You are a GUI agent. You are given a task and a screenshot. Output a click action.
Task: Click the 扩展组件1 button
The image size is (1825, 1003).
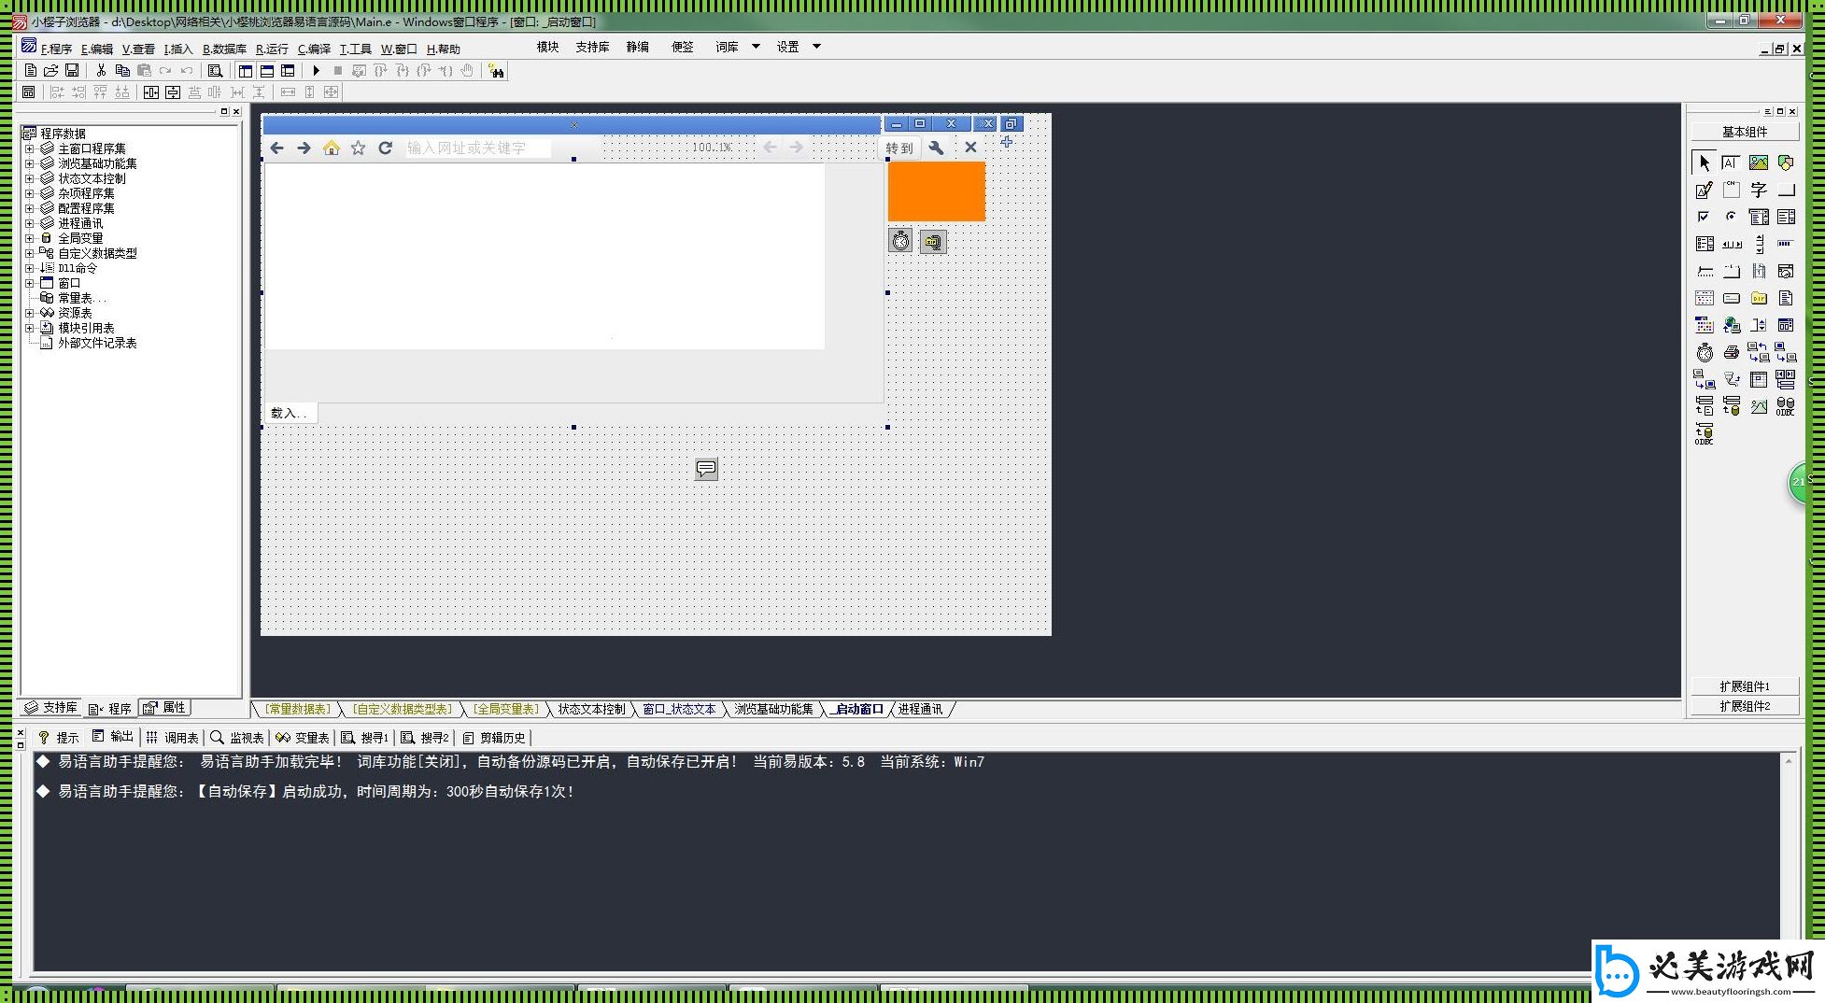point(1744,686)
